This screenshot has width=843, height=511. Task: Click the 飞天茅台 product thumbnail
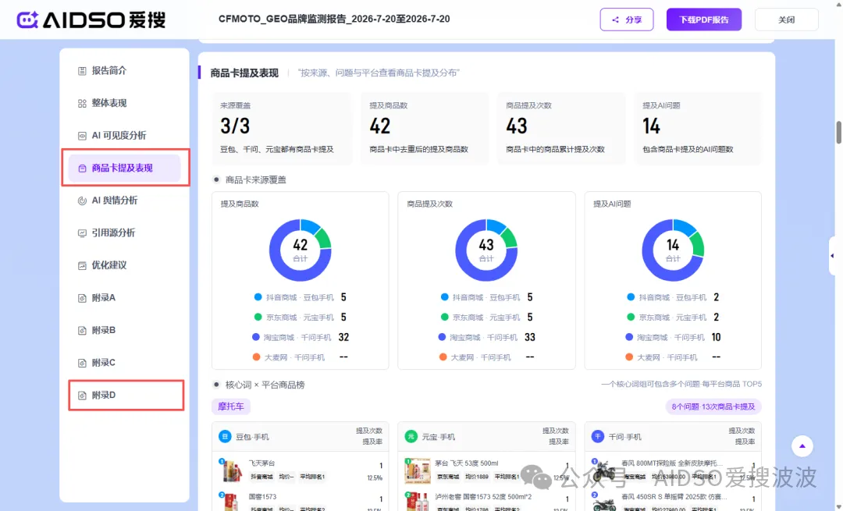[x=230, y=470]
